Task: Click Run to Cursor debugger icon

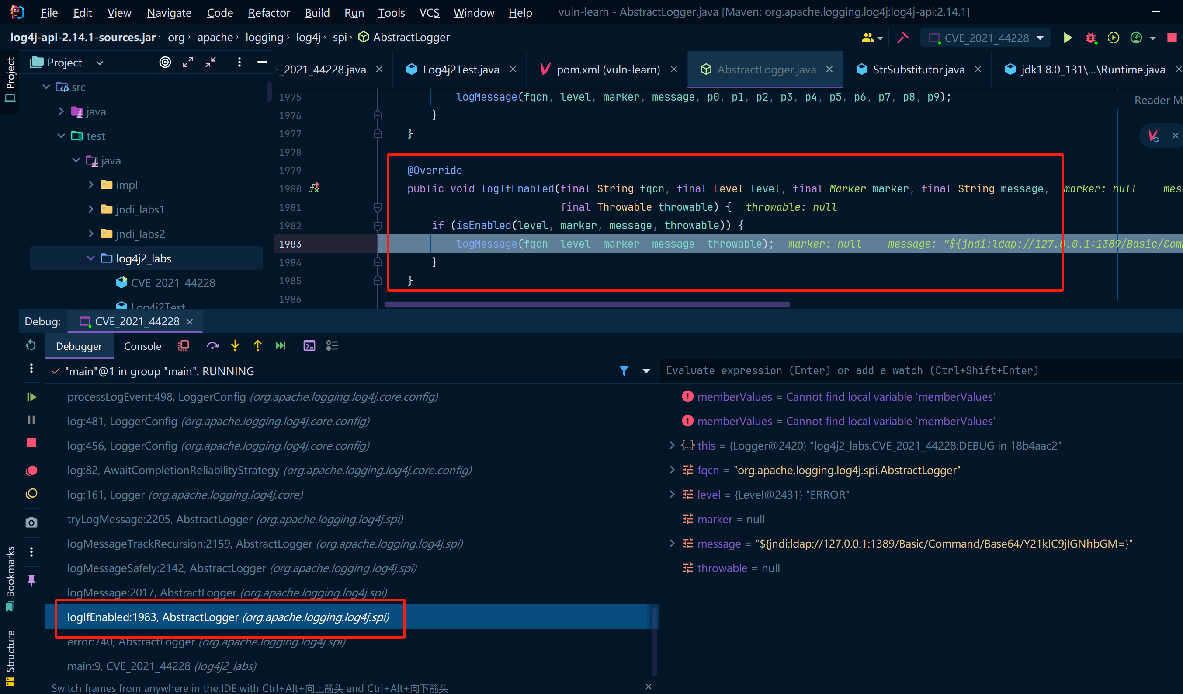Action: pos(280,346)
